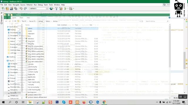
Task: Open Skype from the taskbar
Action: coord(64,102)
